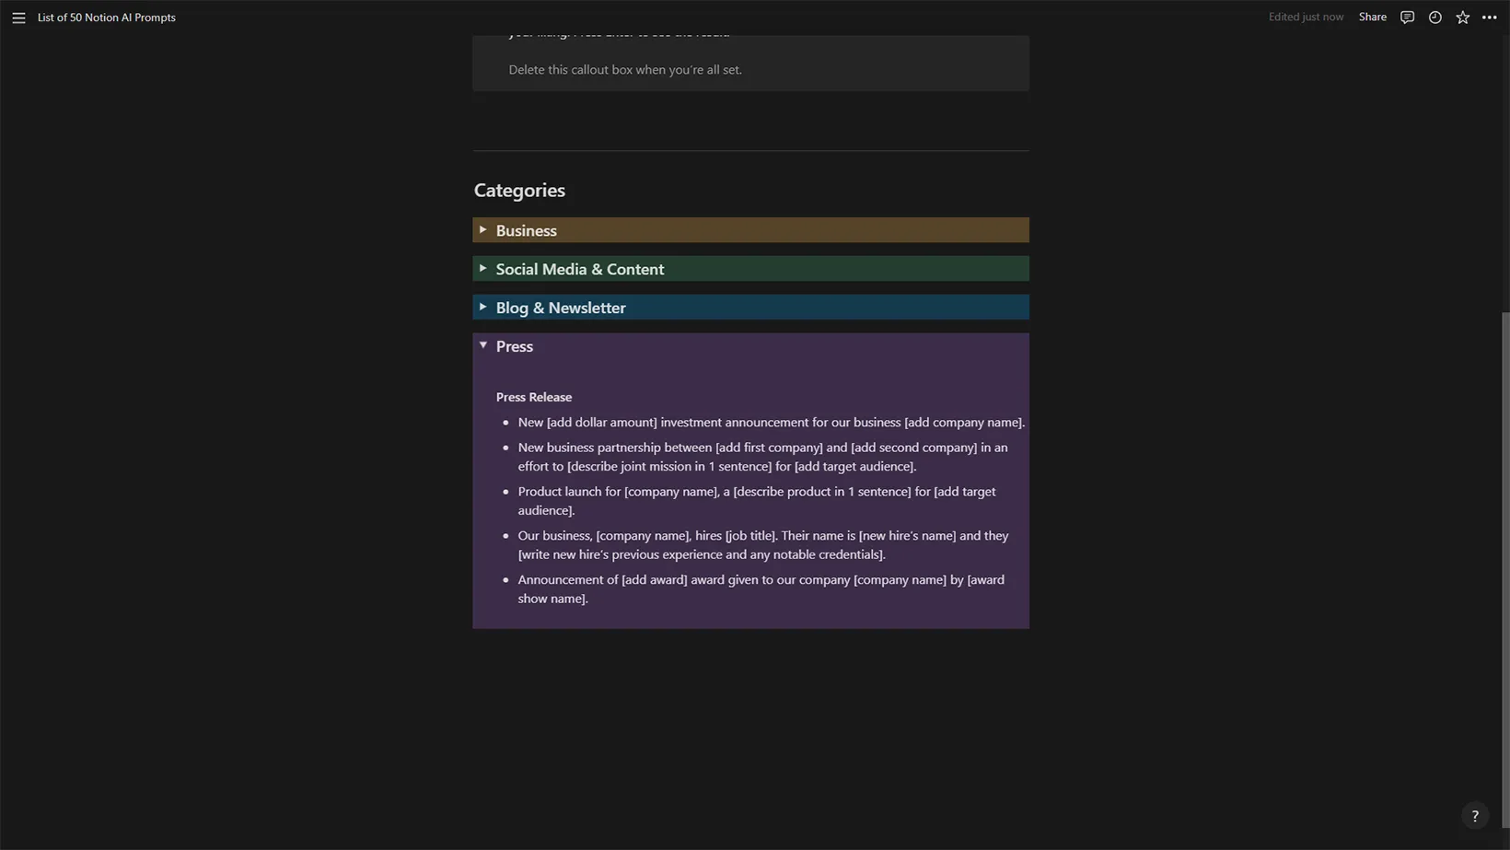Expand the Social Media & Content toggle
1510x850 pixels.
[x=482, y=269]
